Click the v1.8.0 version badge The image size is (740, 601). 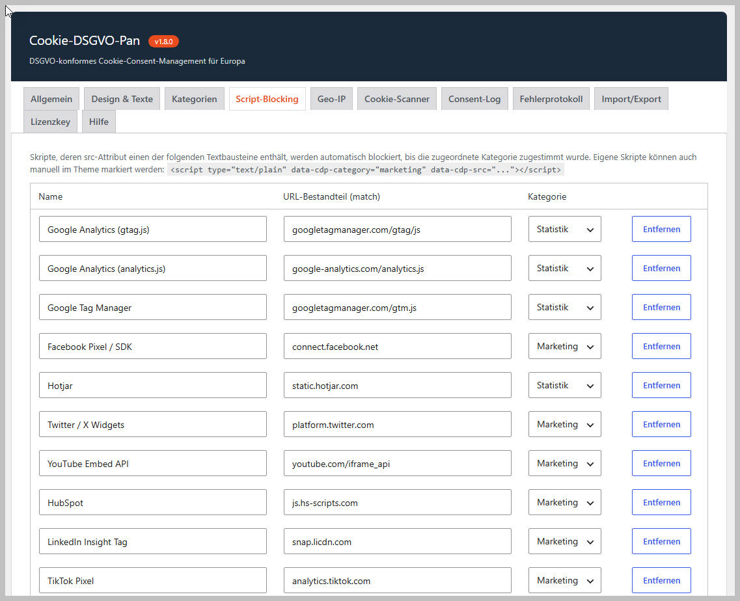coord(163,42)
